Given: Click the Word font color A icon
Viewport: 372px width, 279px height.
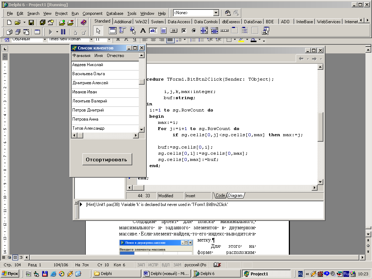Looking at the screenshot, I should [x=253, y=40].
